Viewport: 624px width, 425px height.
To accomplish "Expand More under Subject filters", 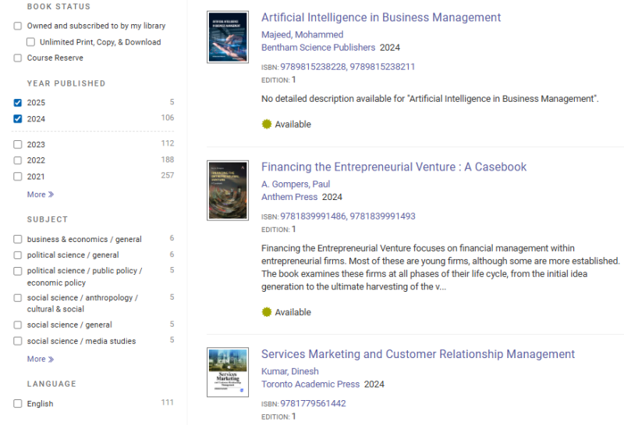I will coord(40,359).
